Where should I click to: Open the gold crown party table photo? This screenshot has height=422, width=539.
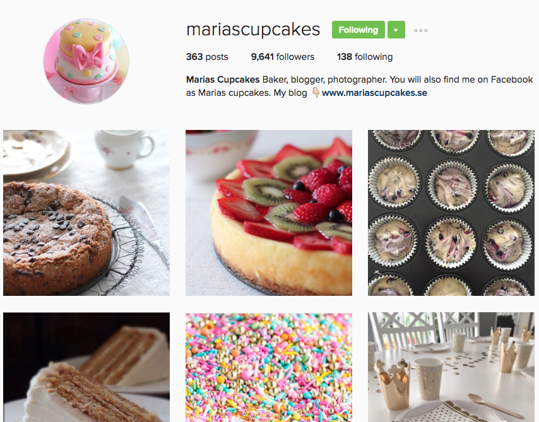451,367
